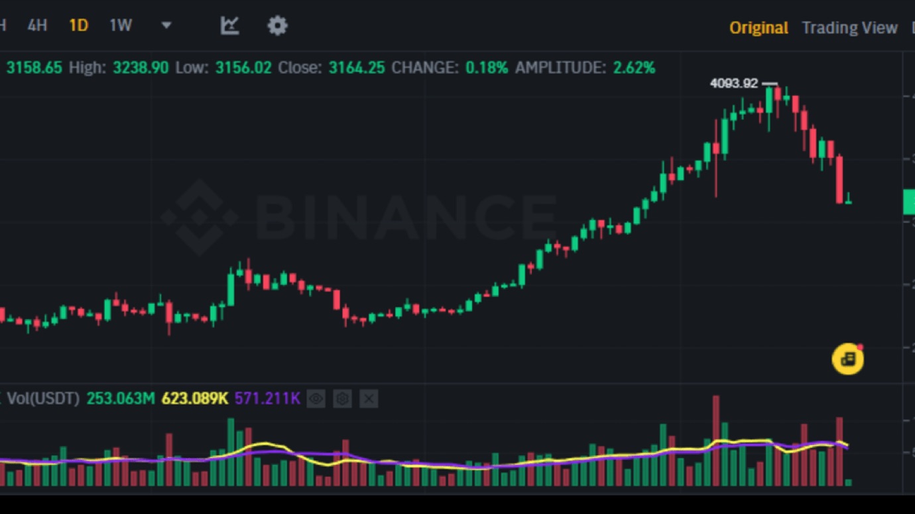This screenshot has height=514, width=915.
Task: Select the 4H time interval
Action: click(x=37, y=26)
